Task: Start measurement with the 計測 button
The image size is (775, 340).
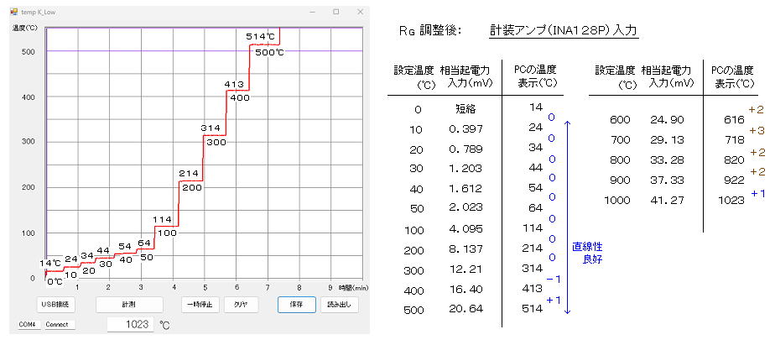Action: click(128, 305)
